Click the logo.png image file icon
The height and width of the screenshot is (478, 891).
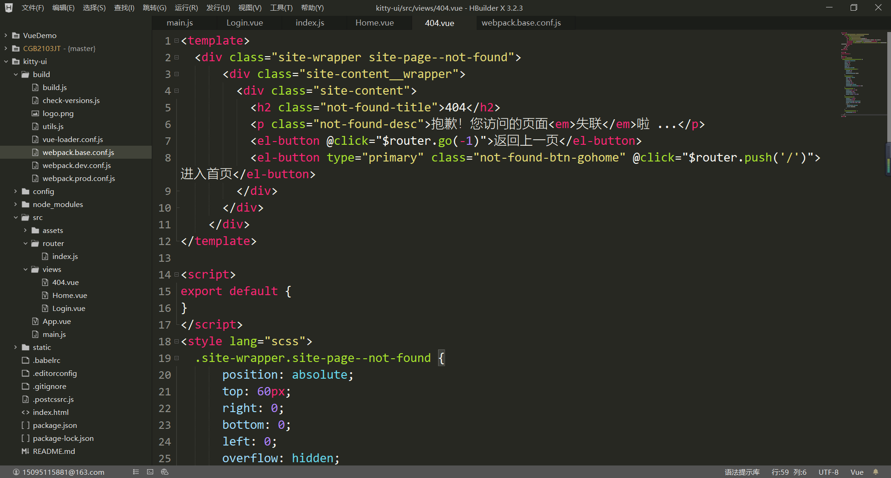point(35,113)
